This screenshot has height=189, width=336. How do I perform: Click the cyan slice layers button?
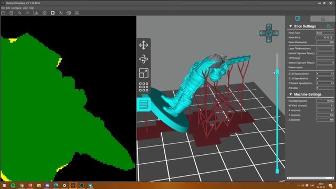click(143, 104)
